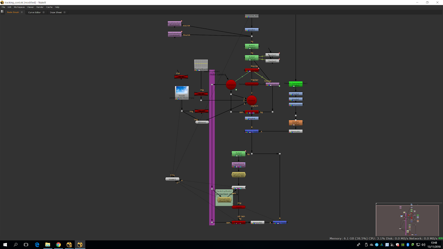The width and height of the screenshot is (443, 249).
Task: Close the Node Graph tab
Action: coord(22,12)
